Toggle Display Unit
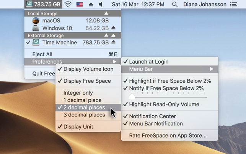Viewport: 246px width, 154px height. coord(88,126)
